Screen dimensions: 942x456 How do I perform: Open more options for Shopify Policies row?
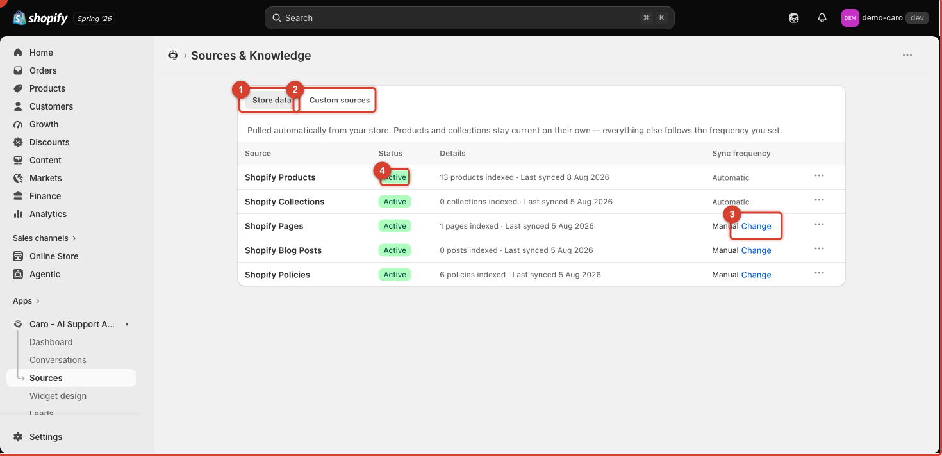[x=819, y=273]
